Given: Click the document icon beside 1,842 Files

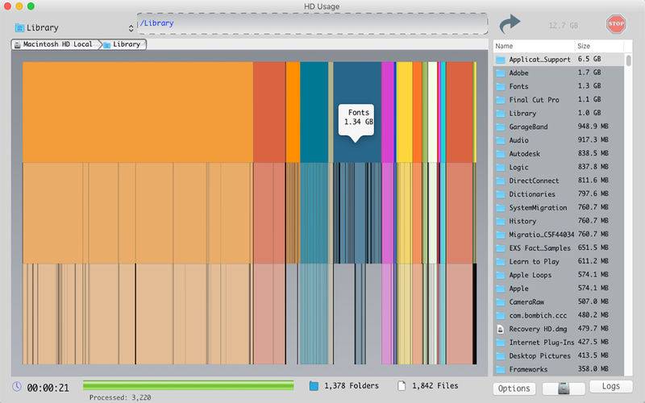Looking at the screenshot, I should pyautogui.click(x=402, y=386).
